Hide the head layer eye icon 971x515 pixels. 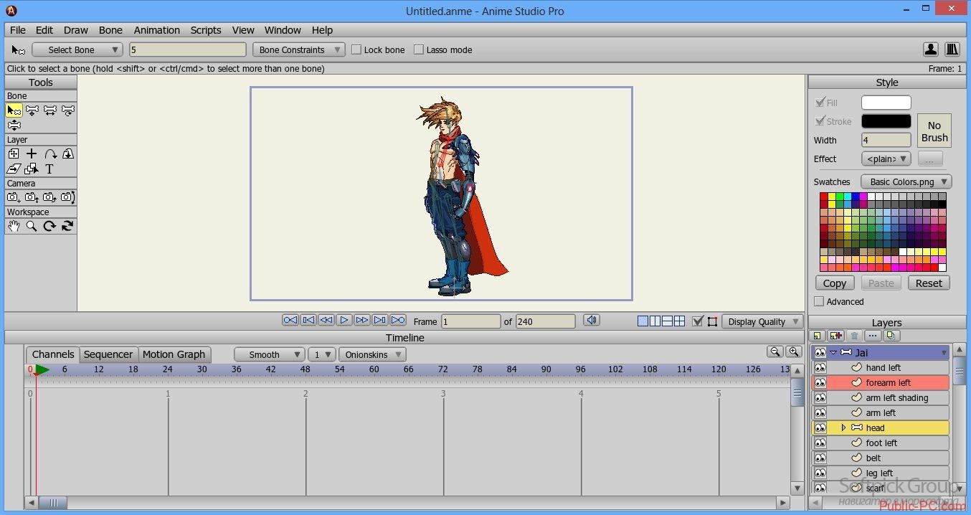(x=820, y=427)
